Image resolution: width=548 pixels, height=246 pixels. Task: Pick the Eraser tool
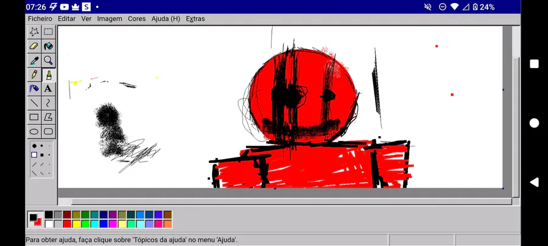(x=34, y=46)
